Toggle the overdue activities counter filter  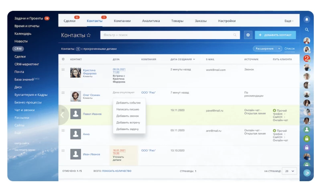tap(78, 49)
